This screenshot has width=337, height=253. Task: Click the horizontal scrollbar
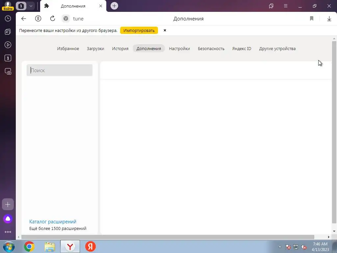point(168,237)
